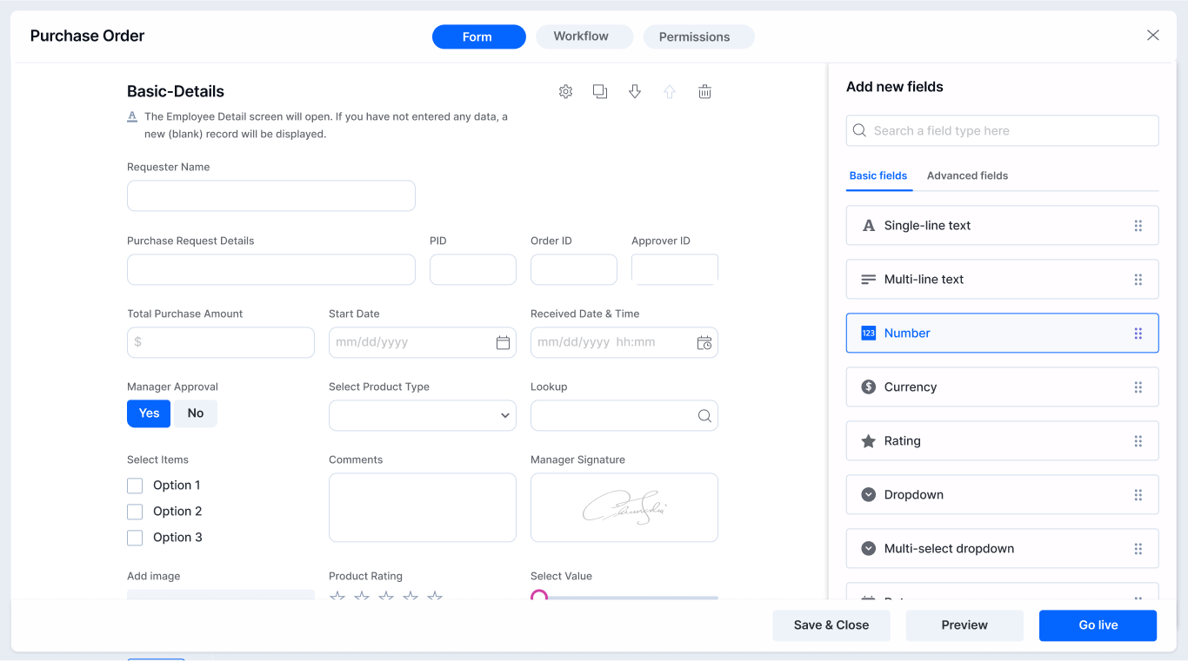Screen dimensions: 1188x661
Task: Open Basic-Details section settings gear
Action: [565, 91]
